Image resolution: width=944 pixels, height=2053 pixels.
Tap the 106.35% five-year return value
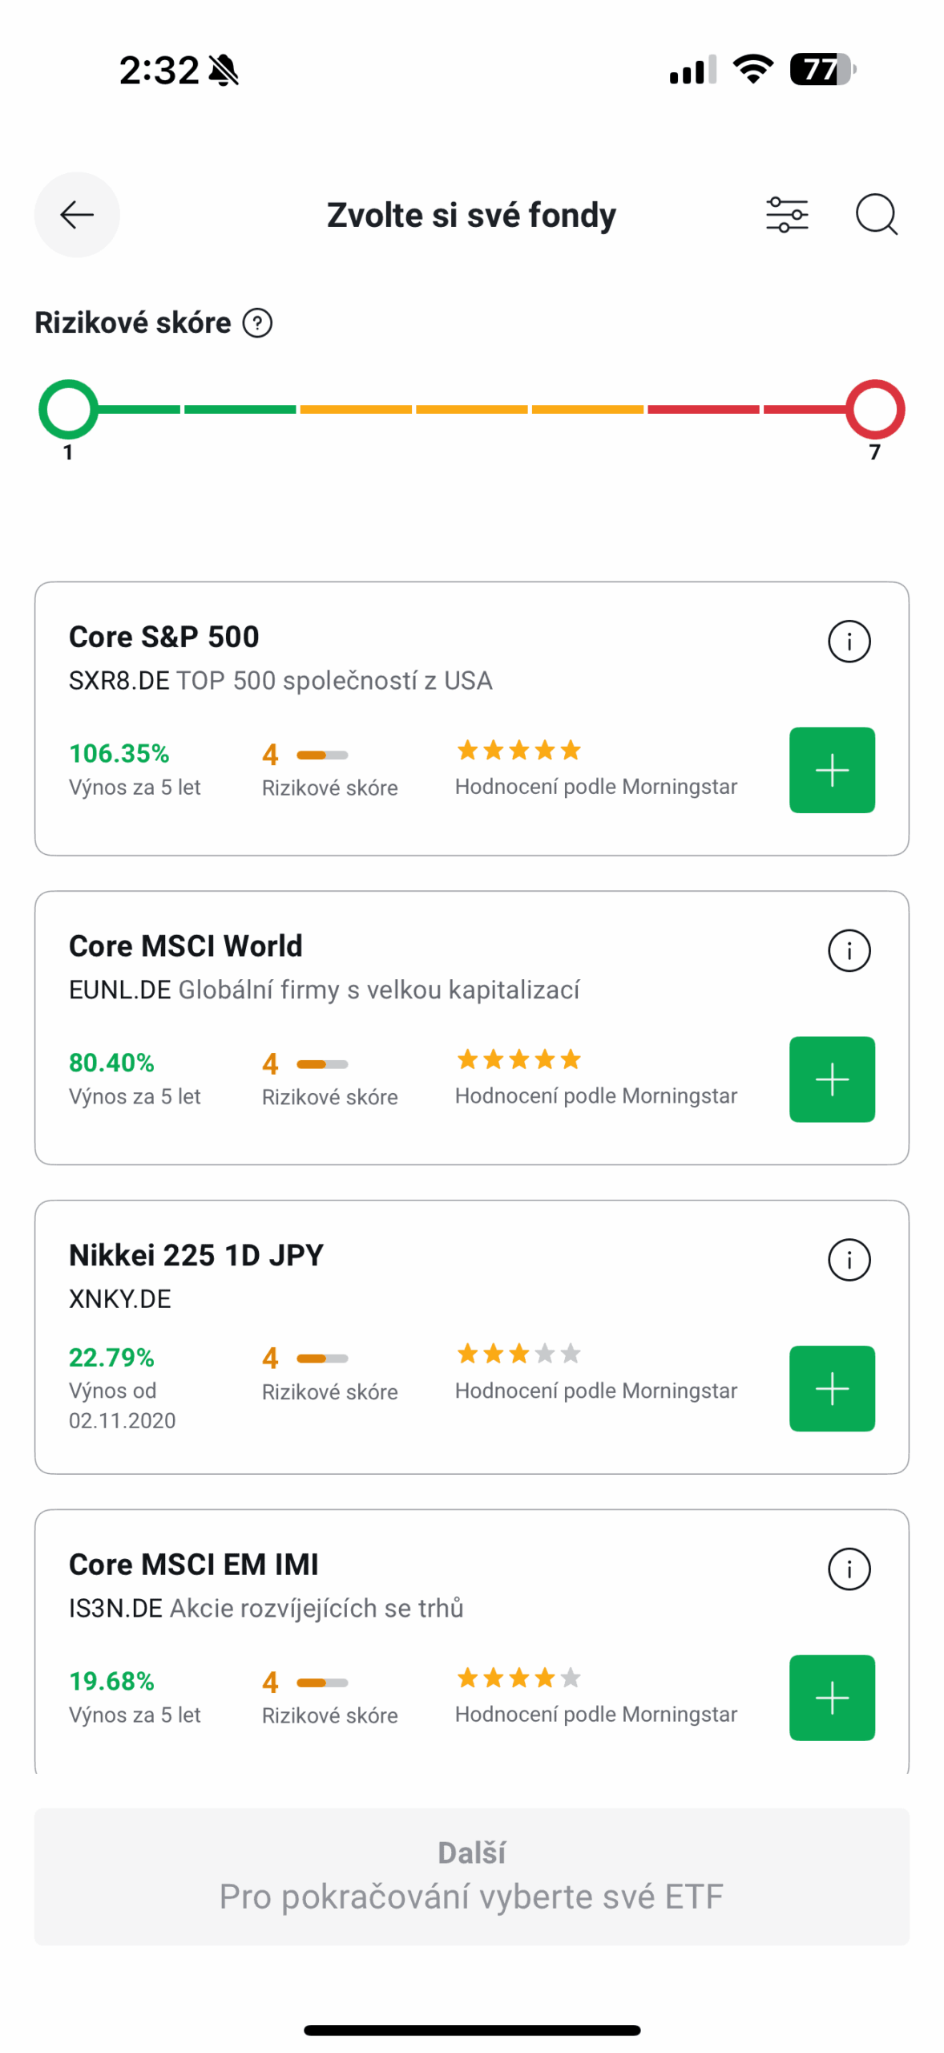pos(119,753)
